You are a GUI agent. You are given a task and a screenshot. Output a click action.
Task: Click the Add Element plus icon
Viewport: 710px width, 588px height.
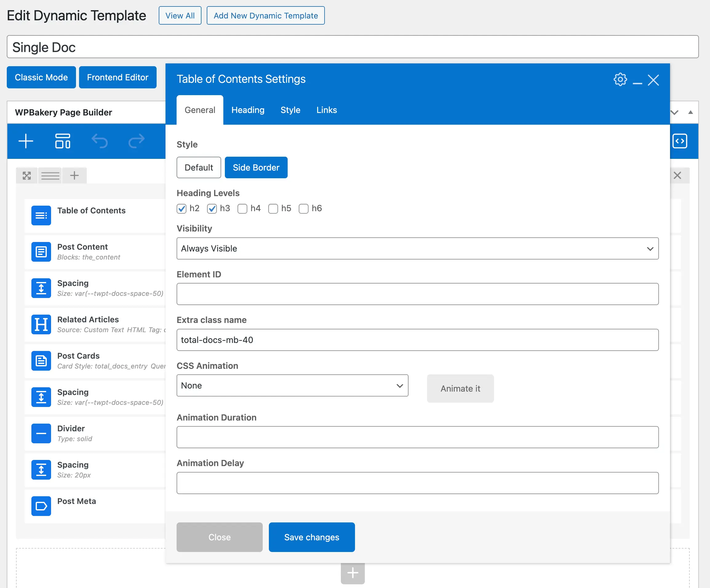coord(26,141)
